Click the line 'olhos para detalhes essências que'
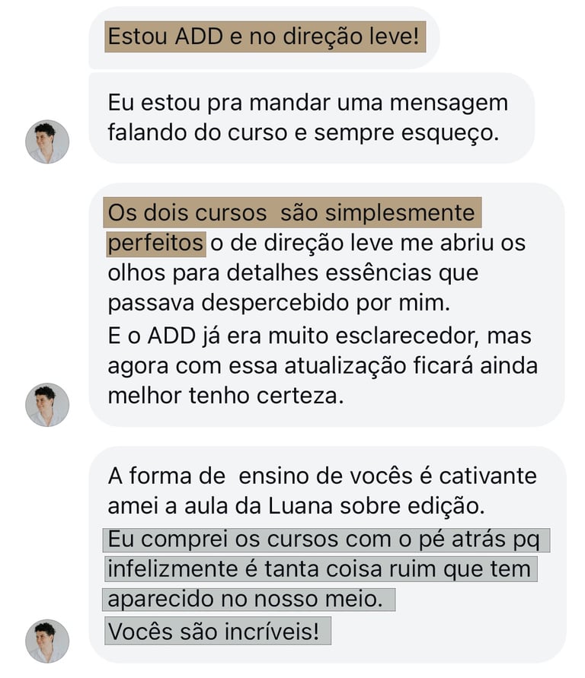585x678 pixels. tap(293, 273)
